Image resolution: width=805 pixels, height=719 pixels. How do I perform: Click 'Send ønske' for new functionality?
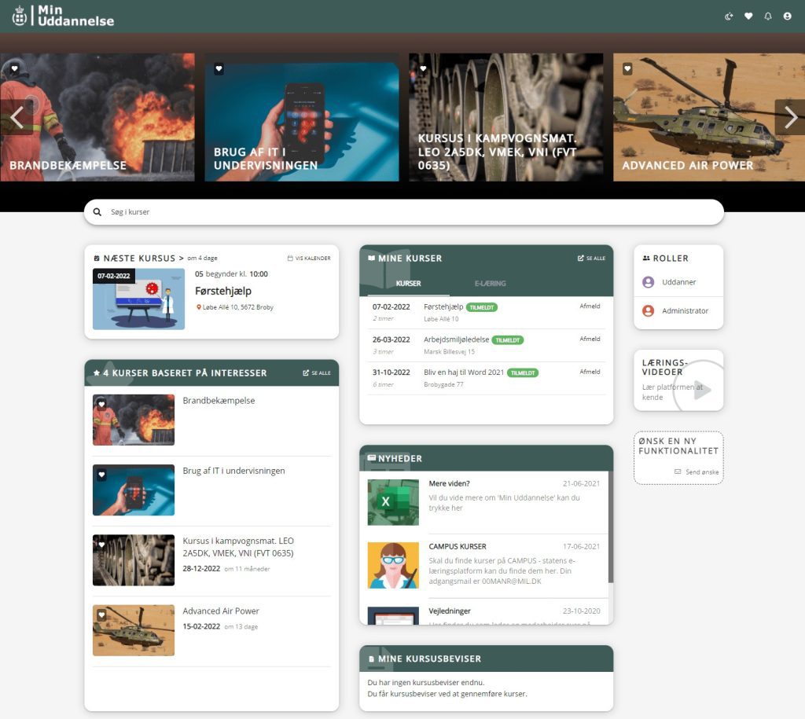click(x=697, y=472)
